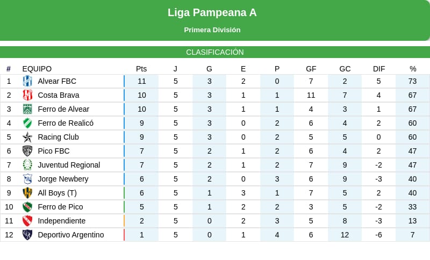Click the Ferro de Realicó shield icon

(27, 123)
